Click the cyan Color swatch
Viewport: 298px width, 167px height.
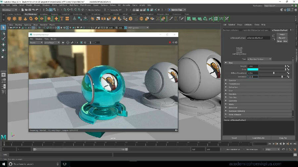[253, 69]
